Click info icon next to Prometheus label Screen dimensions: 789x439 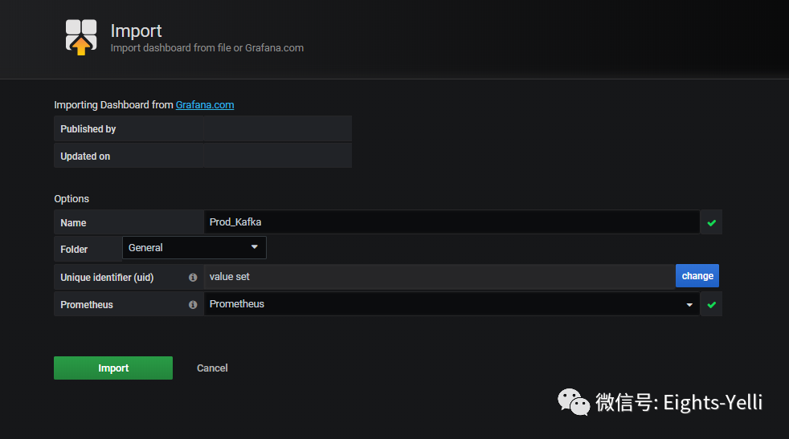click(193, 305)
